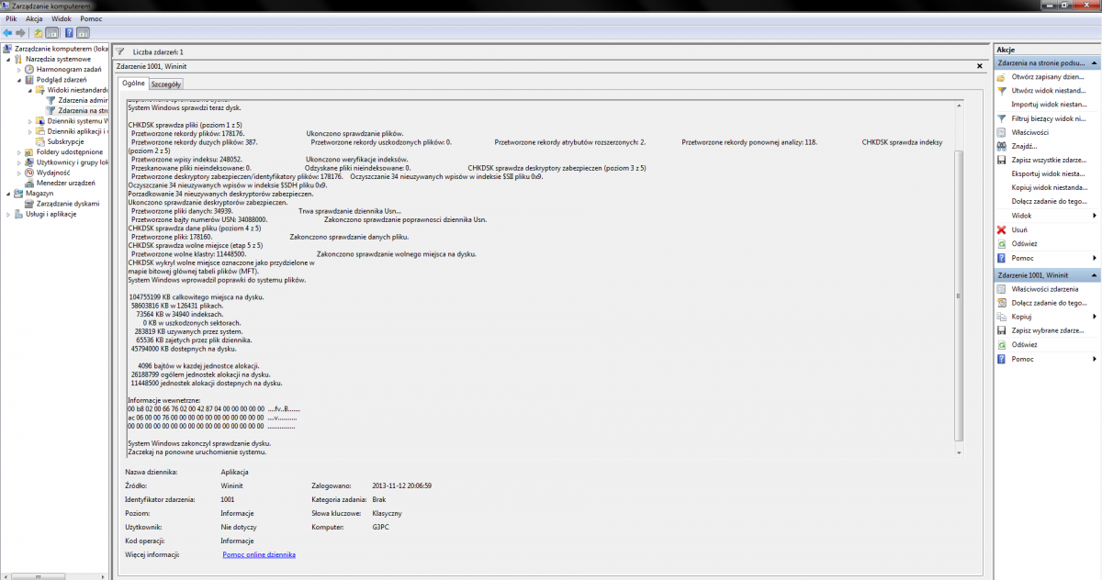Image resolution: width=1102 pixels, height=580 pixels.
Task: Click the up one level folder icon
Action: click(39, 32)
